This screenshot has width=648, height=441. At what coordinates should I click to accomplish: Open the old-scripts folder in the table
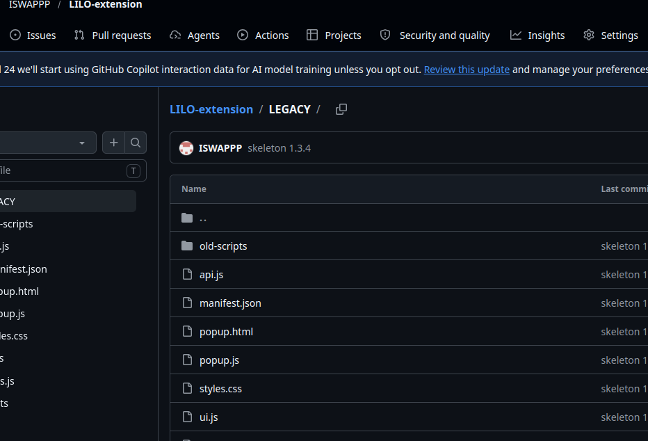click(x=223, y=246)
